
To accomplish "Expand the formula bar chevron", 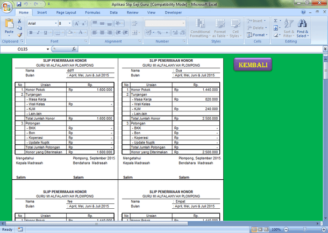I will coord(325,49).
